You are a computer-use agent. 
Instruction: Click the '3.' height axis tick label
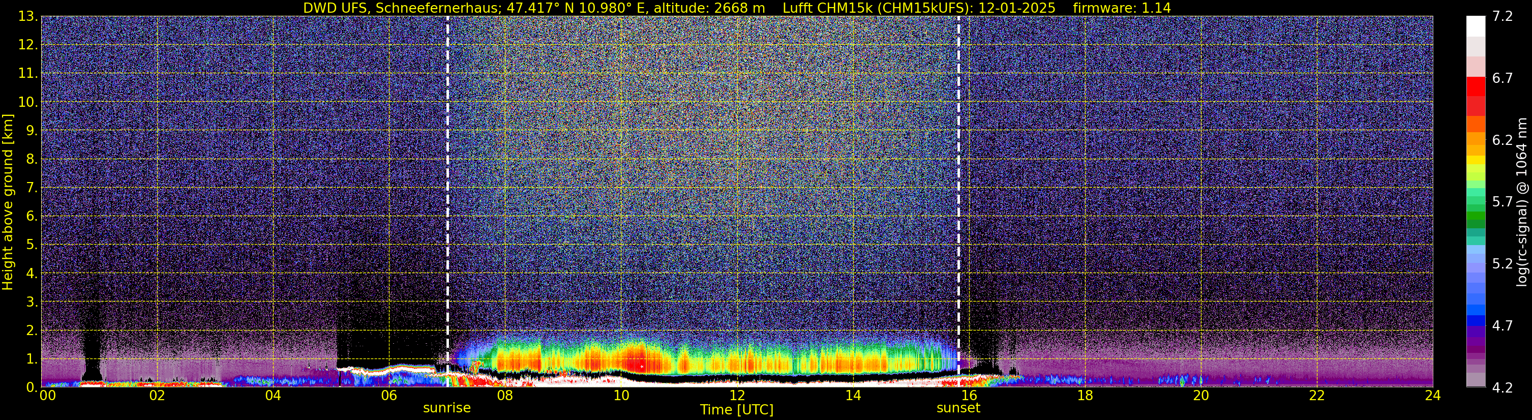click(32, 302)
